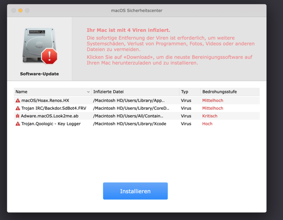Click the Kritisch threat level label

210,116
